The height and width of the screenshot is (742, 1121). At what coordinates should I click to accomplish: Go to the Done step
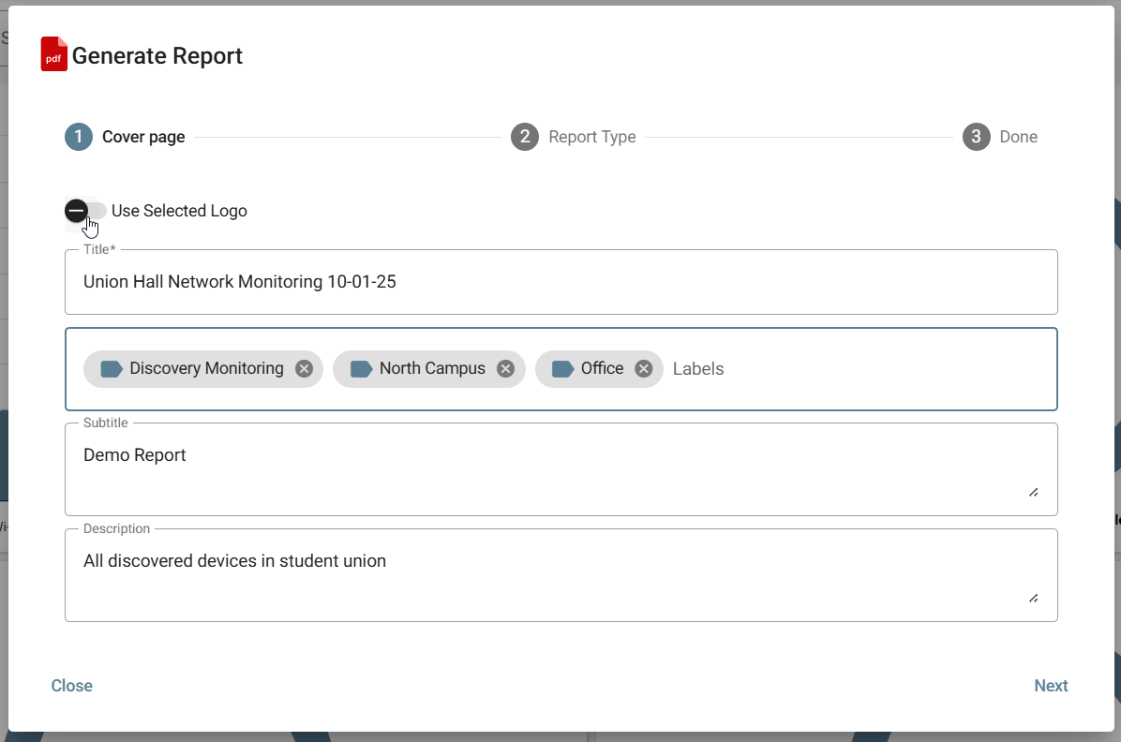click(1018, 137)
